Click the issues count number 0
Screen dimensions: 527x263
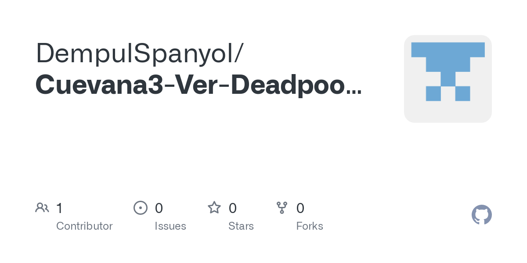159,208
